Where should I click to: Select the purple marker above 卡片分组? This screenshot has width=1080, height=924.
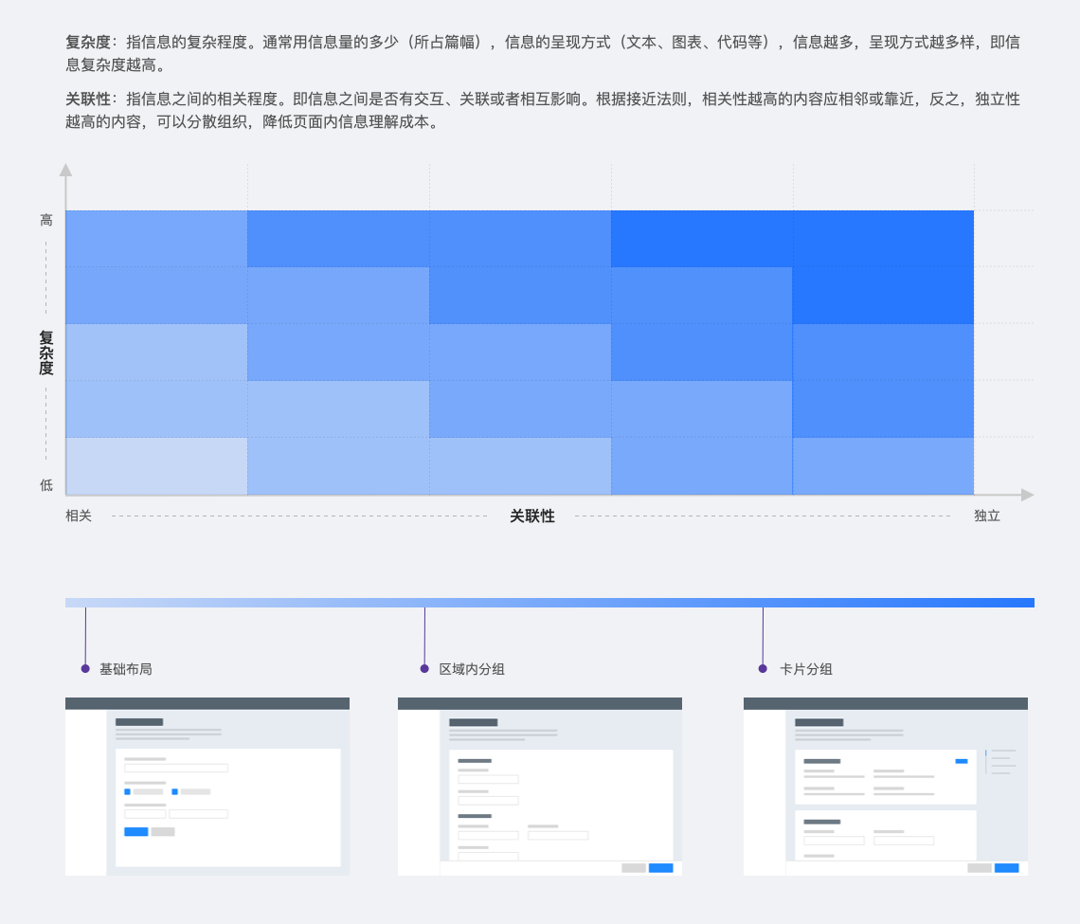tap(762, 668)
